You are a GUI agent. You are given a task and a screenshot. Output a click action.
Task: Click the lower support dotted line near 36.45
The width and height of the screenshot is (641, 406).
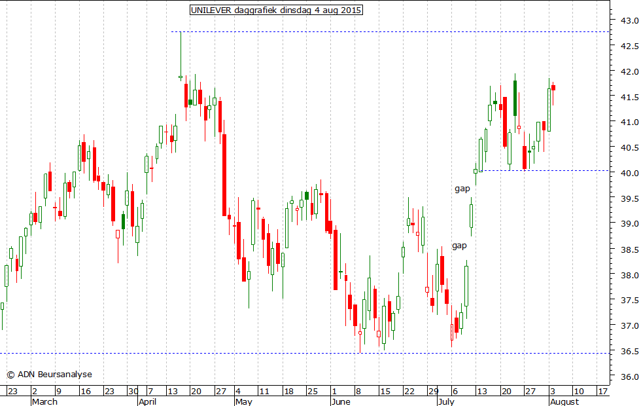coord(305,353)
